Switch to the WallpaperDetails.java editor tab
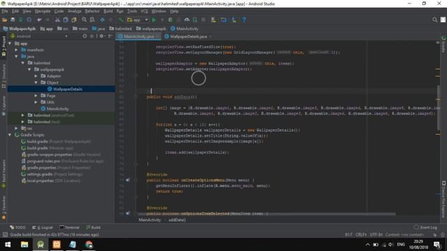 (188, 36)
